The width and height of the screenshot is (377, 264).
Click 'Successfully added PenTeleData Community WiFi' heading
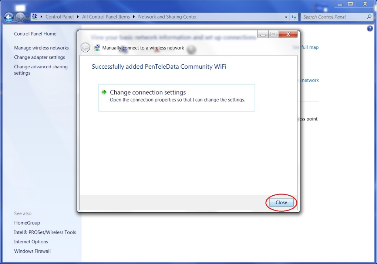(x=159, y=66)
